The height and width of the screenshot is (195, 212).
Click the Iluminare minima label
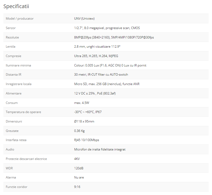click(18, 65)
